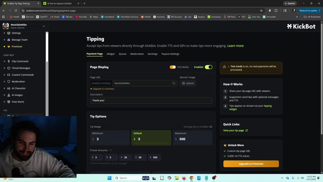Open the tipping widget link
Viewport: 323px width, 182px height.
tap(250, 107)
